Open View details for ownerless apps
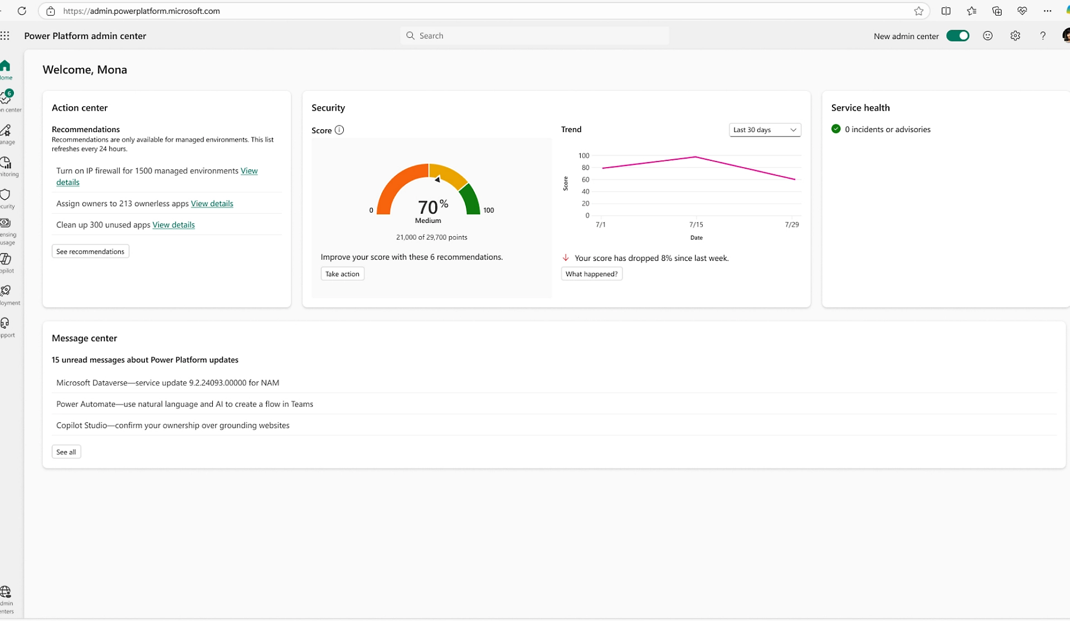The height and width of the screenshot is (621, 1070). [x=212, y=204]
